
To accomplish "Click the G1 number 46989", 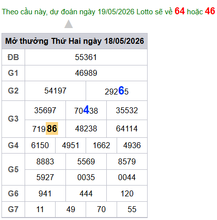I will tap(86, 73).
